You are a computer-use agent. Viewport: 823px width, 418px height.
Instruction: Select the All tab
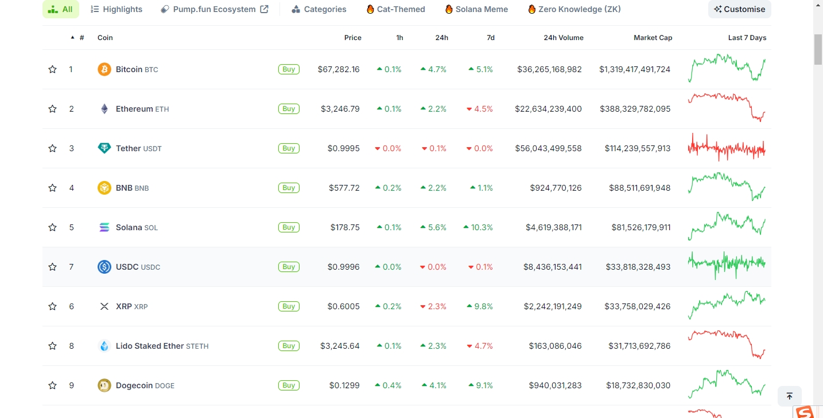[x=61, y=9]
